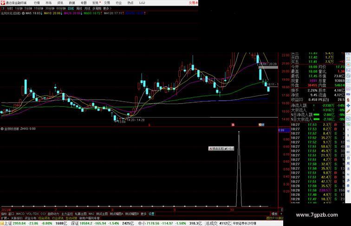Choose the 日 period in right sidebar
Viewport: 351px width, 226px height.
[348, 158]
